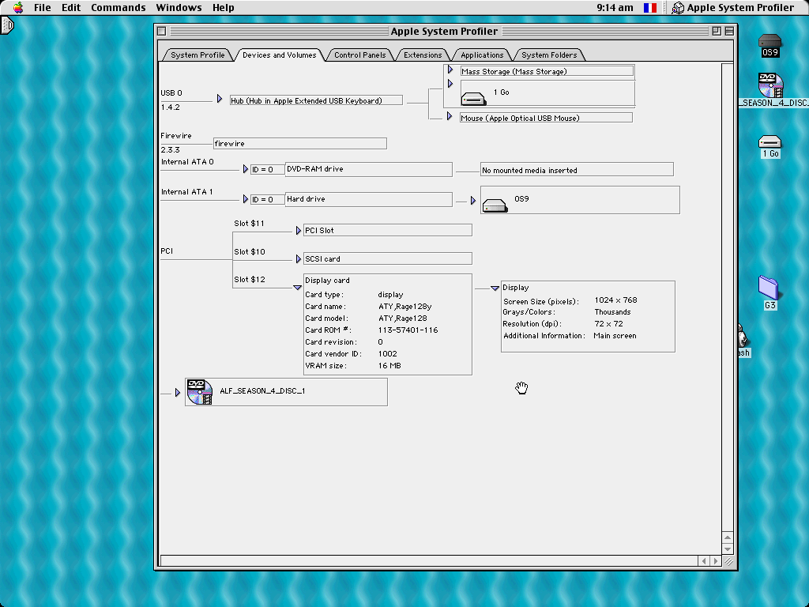
Task: Click the Hub in Apple Extended USB Keyboard field
Action: [x=316, y=100]
